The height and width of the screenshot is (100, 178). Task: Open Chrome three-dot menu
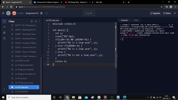(x=175, y=7)
